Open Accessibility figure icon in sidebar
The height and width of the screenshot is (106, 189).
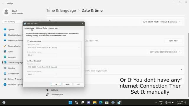pyautogui.click(x=5, y=73)
